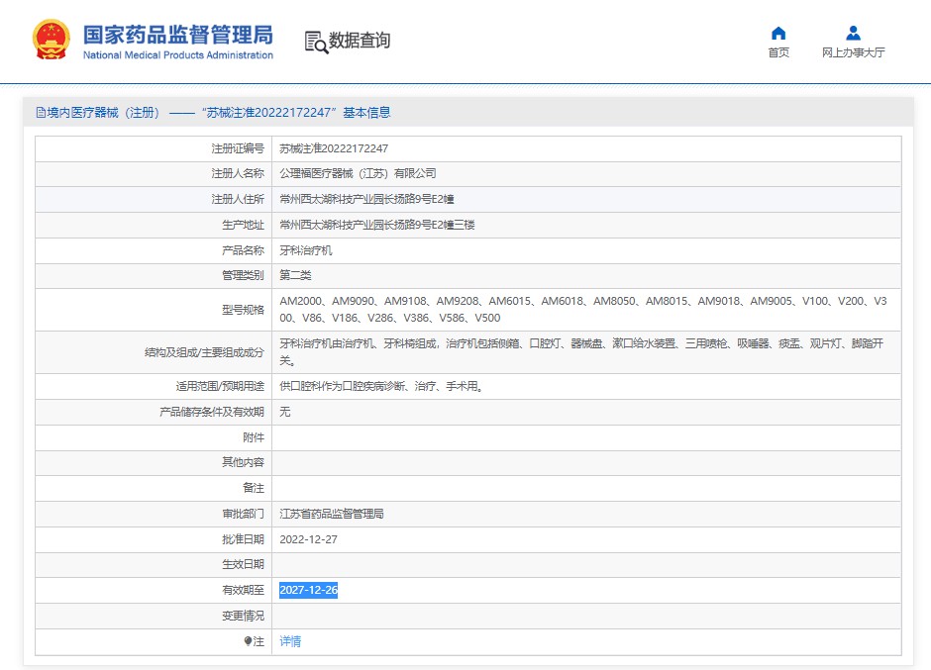Click the 首页 text label
Viewport: 931px width, 670px height.
(x=778, y=52)
